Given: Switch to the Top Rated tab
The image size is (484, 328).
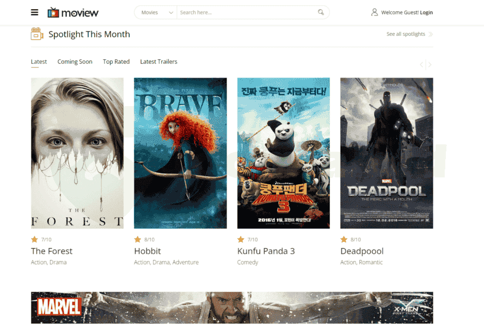Looking at the screenshot, I should (116, 62).
